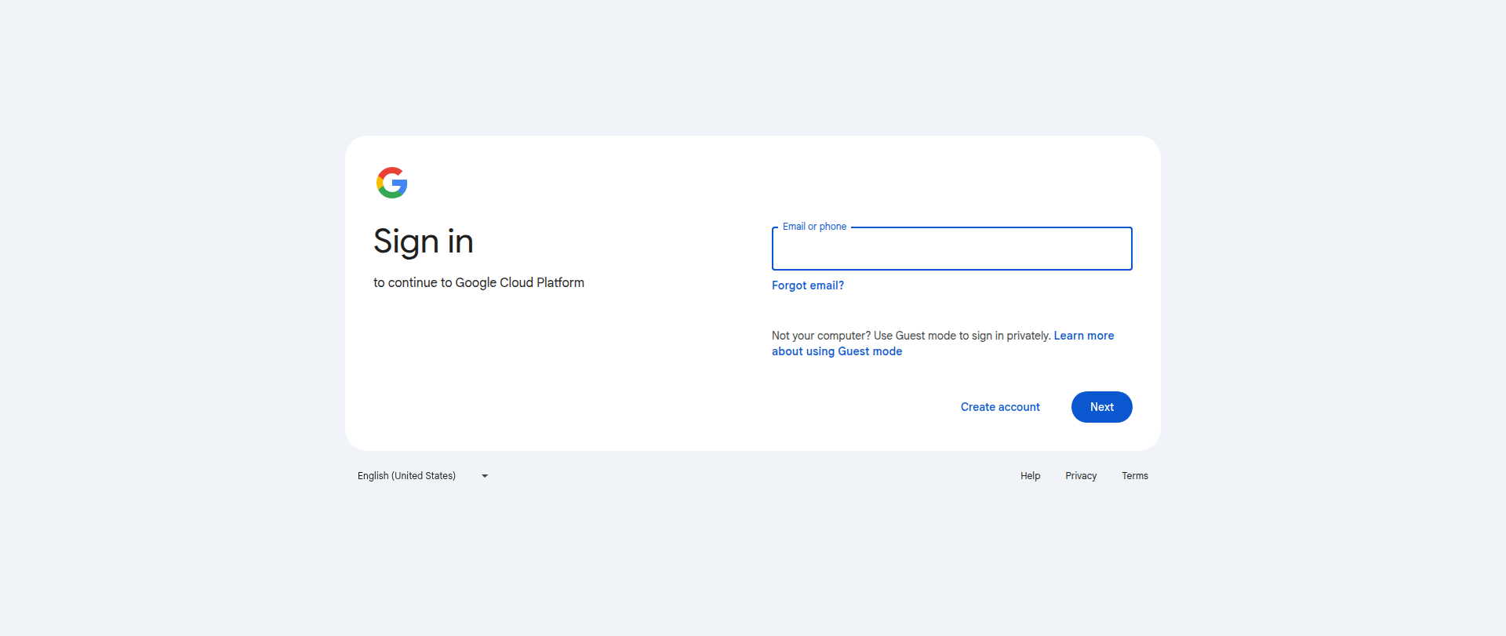Click the floating "Email or phone" label
Image resolution: width=1506 pixels, height=636 pixels.
point(814,227)
